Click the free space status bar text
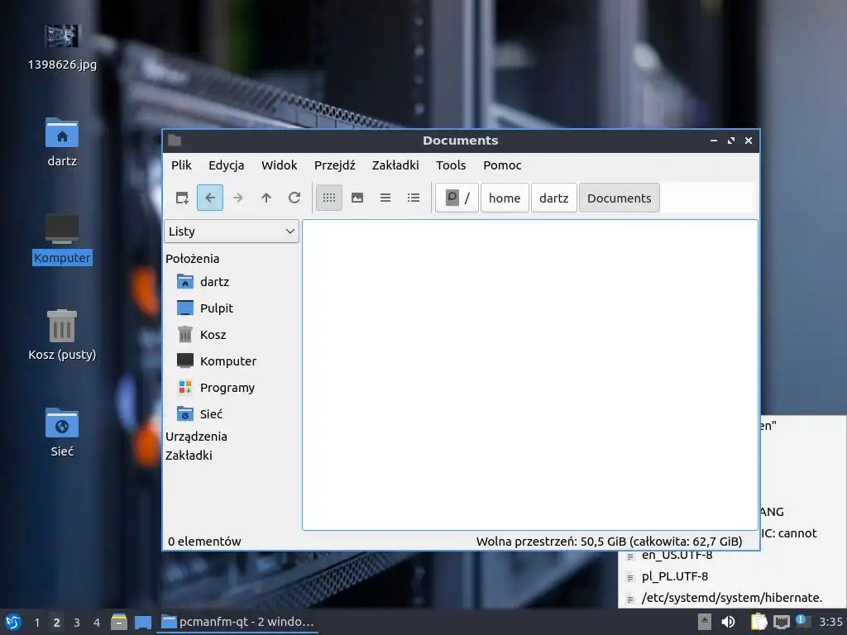The image size is (847, 635). pyautogui.click(x=610, y=541)
